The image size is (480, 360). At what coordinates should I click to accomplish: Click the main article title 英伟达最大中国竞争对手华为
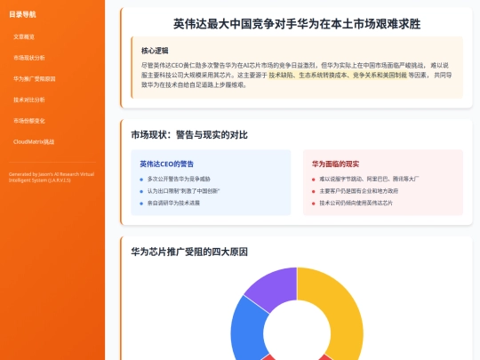pyautogui.click(x=297, y=24)
